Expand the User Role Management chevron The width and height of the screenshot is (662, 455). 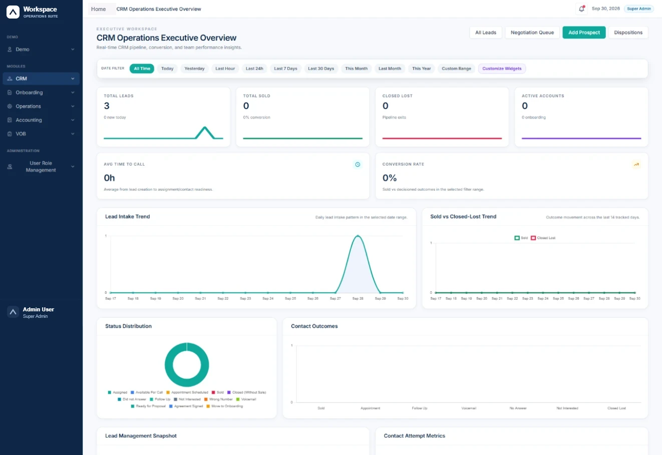pos(73,167)
